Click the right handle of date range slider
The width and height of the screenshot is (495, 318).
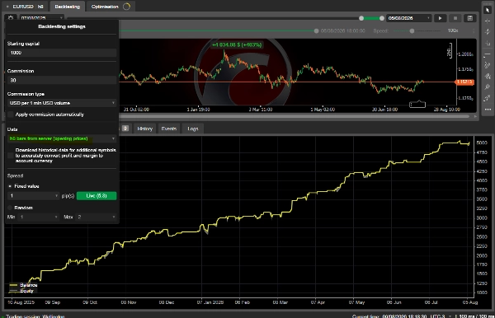click(382, 18)
